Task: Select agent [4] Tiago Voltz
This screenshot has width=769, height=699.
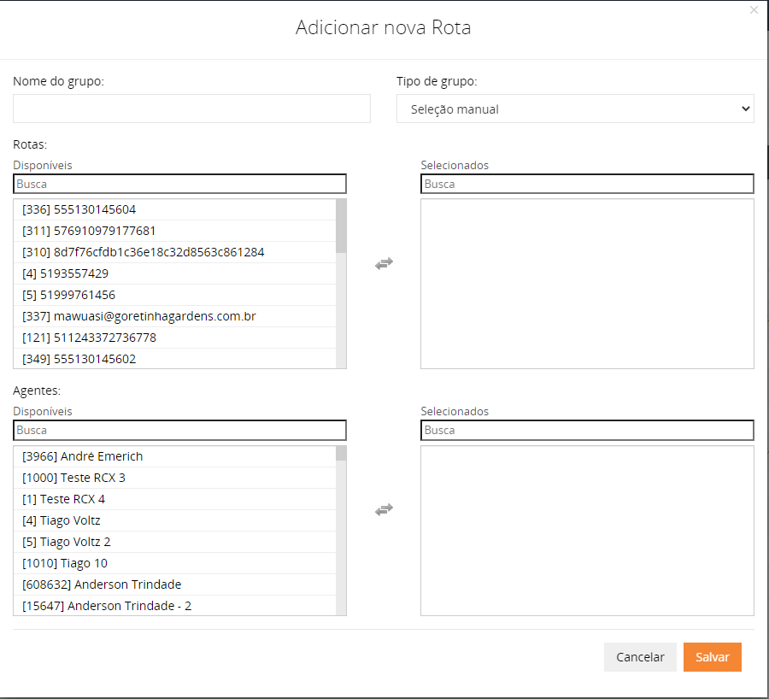Action: [x=174, y=520]
